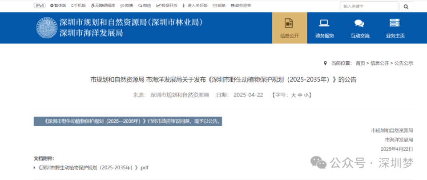Set font size to small 小
427x180 pixels.
pyautogui.click(x=306, y=95)
